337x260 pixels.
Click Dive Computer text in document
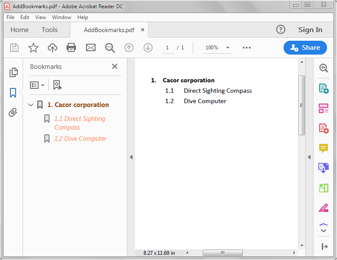point(205,101)
